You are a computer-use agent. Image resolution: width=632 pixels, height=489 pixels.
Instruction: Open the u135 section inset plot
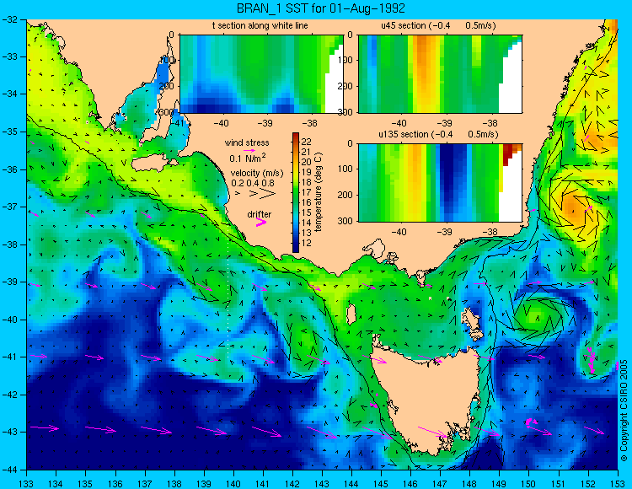440,183
